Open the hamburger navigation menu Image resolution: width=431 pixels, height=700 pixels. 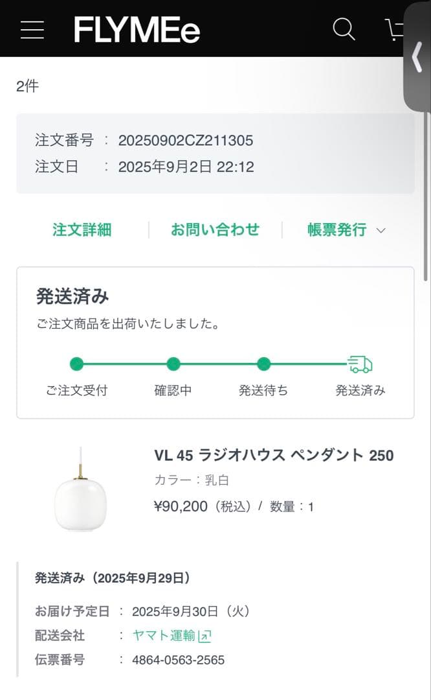(x=32, y=29)
